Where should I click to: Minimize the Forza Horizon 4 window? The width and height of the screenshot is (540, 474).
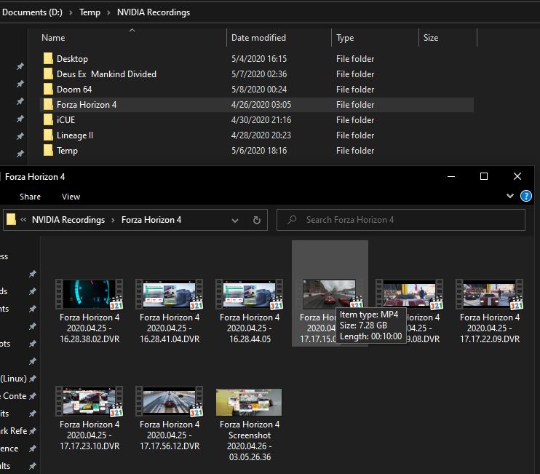(x=451, y=176)
